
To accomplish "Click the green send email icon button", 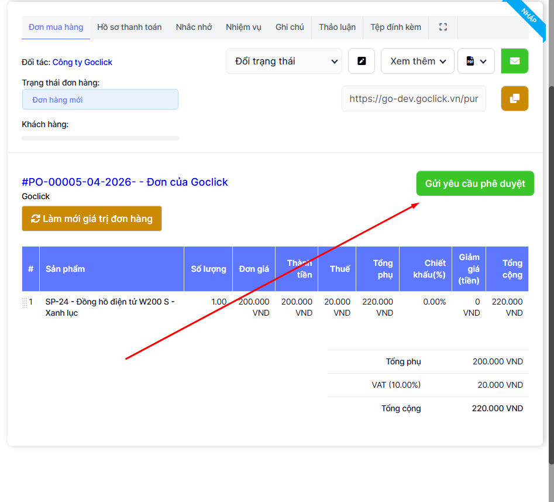I will (x=514, y=61).
